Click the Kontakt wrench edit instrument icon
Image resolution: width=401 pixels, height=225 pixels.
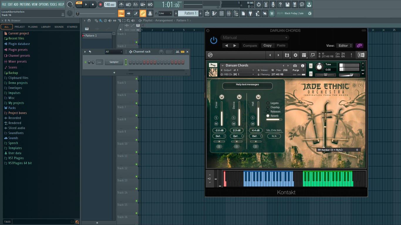(213, 65)
